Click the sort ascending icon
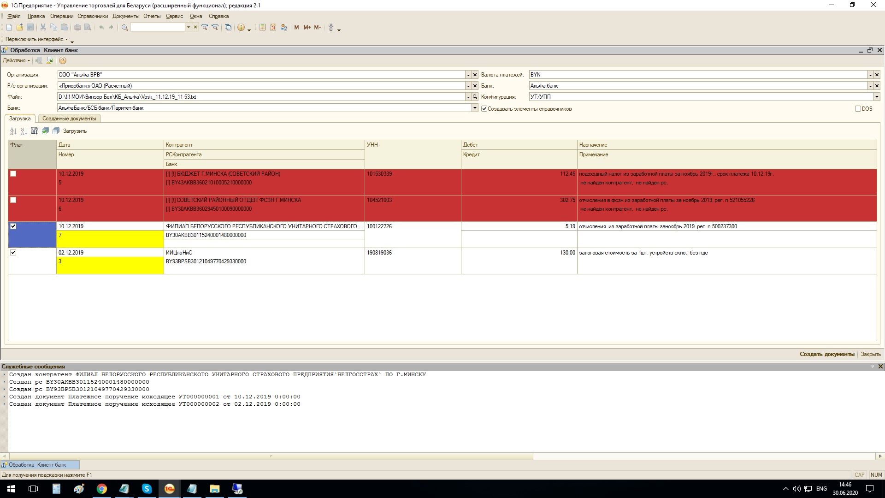 coord(13,131)
